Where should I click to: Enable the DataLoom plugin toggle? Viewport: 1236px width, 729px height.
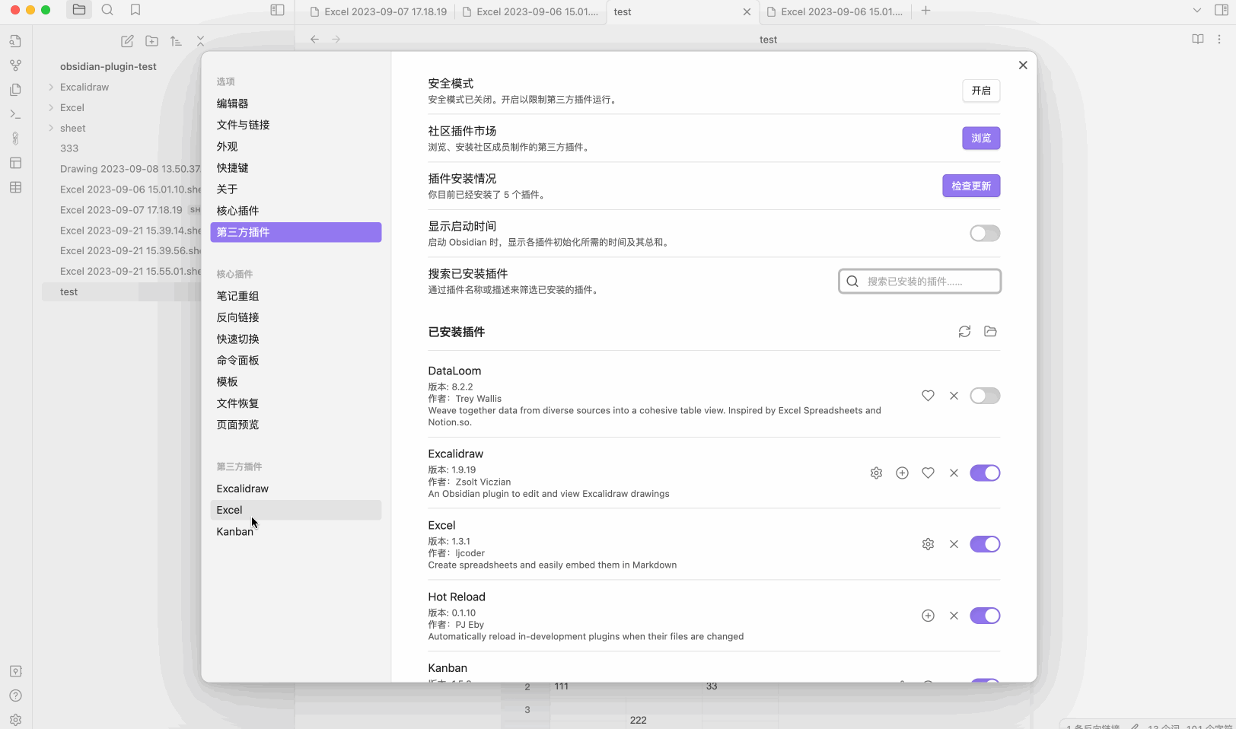(x=985, y=396)
